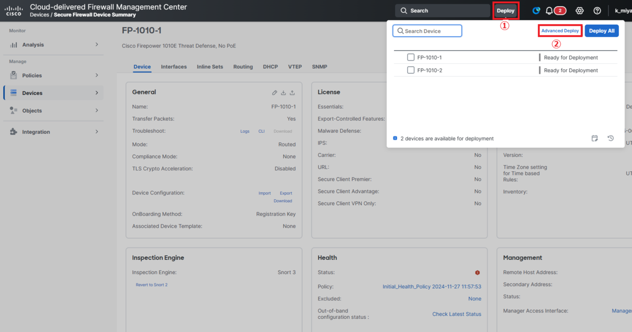Click the upload icon in General card header
Image resolution: width=632 pixels, height=332 pixels.
[292, 93]
